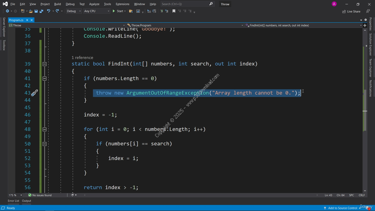Open the Solution Explorer side tab

pos(370,45)
